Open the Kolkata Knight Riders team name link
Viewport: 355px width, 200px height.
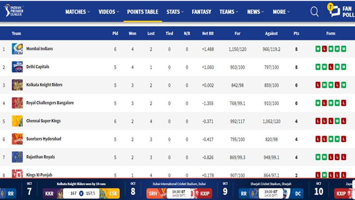44,85
